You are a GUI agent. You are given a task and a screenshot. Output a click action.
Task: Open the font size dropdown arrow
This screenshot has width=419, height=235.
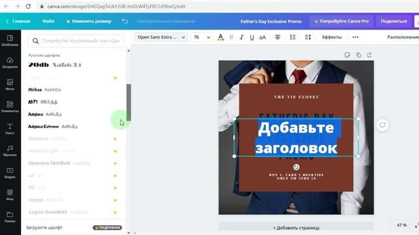208,37
